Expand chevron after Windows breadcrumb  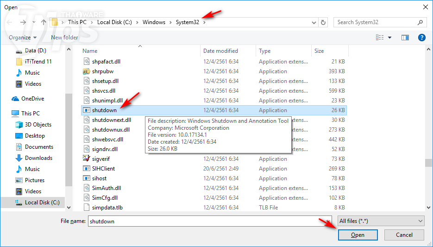(170, 22)
